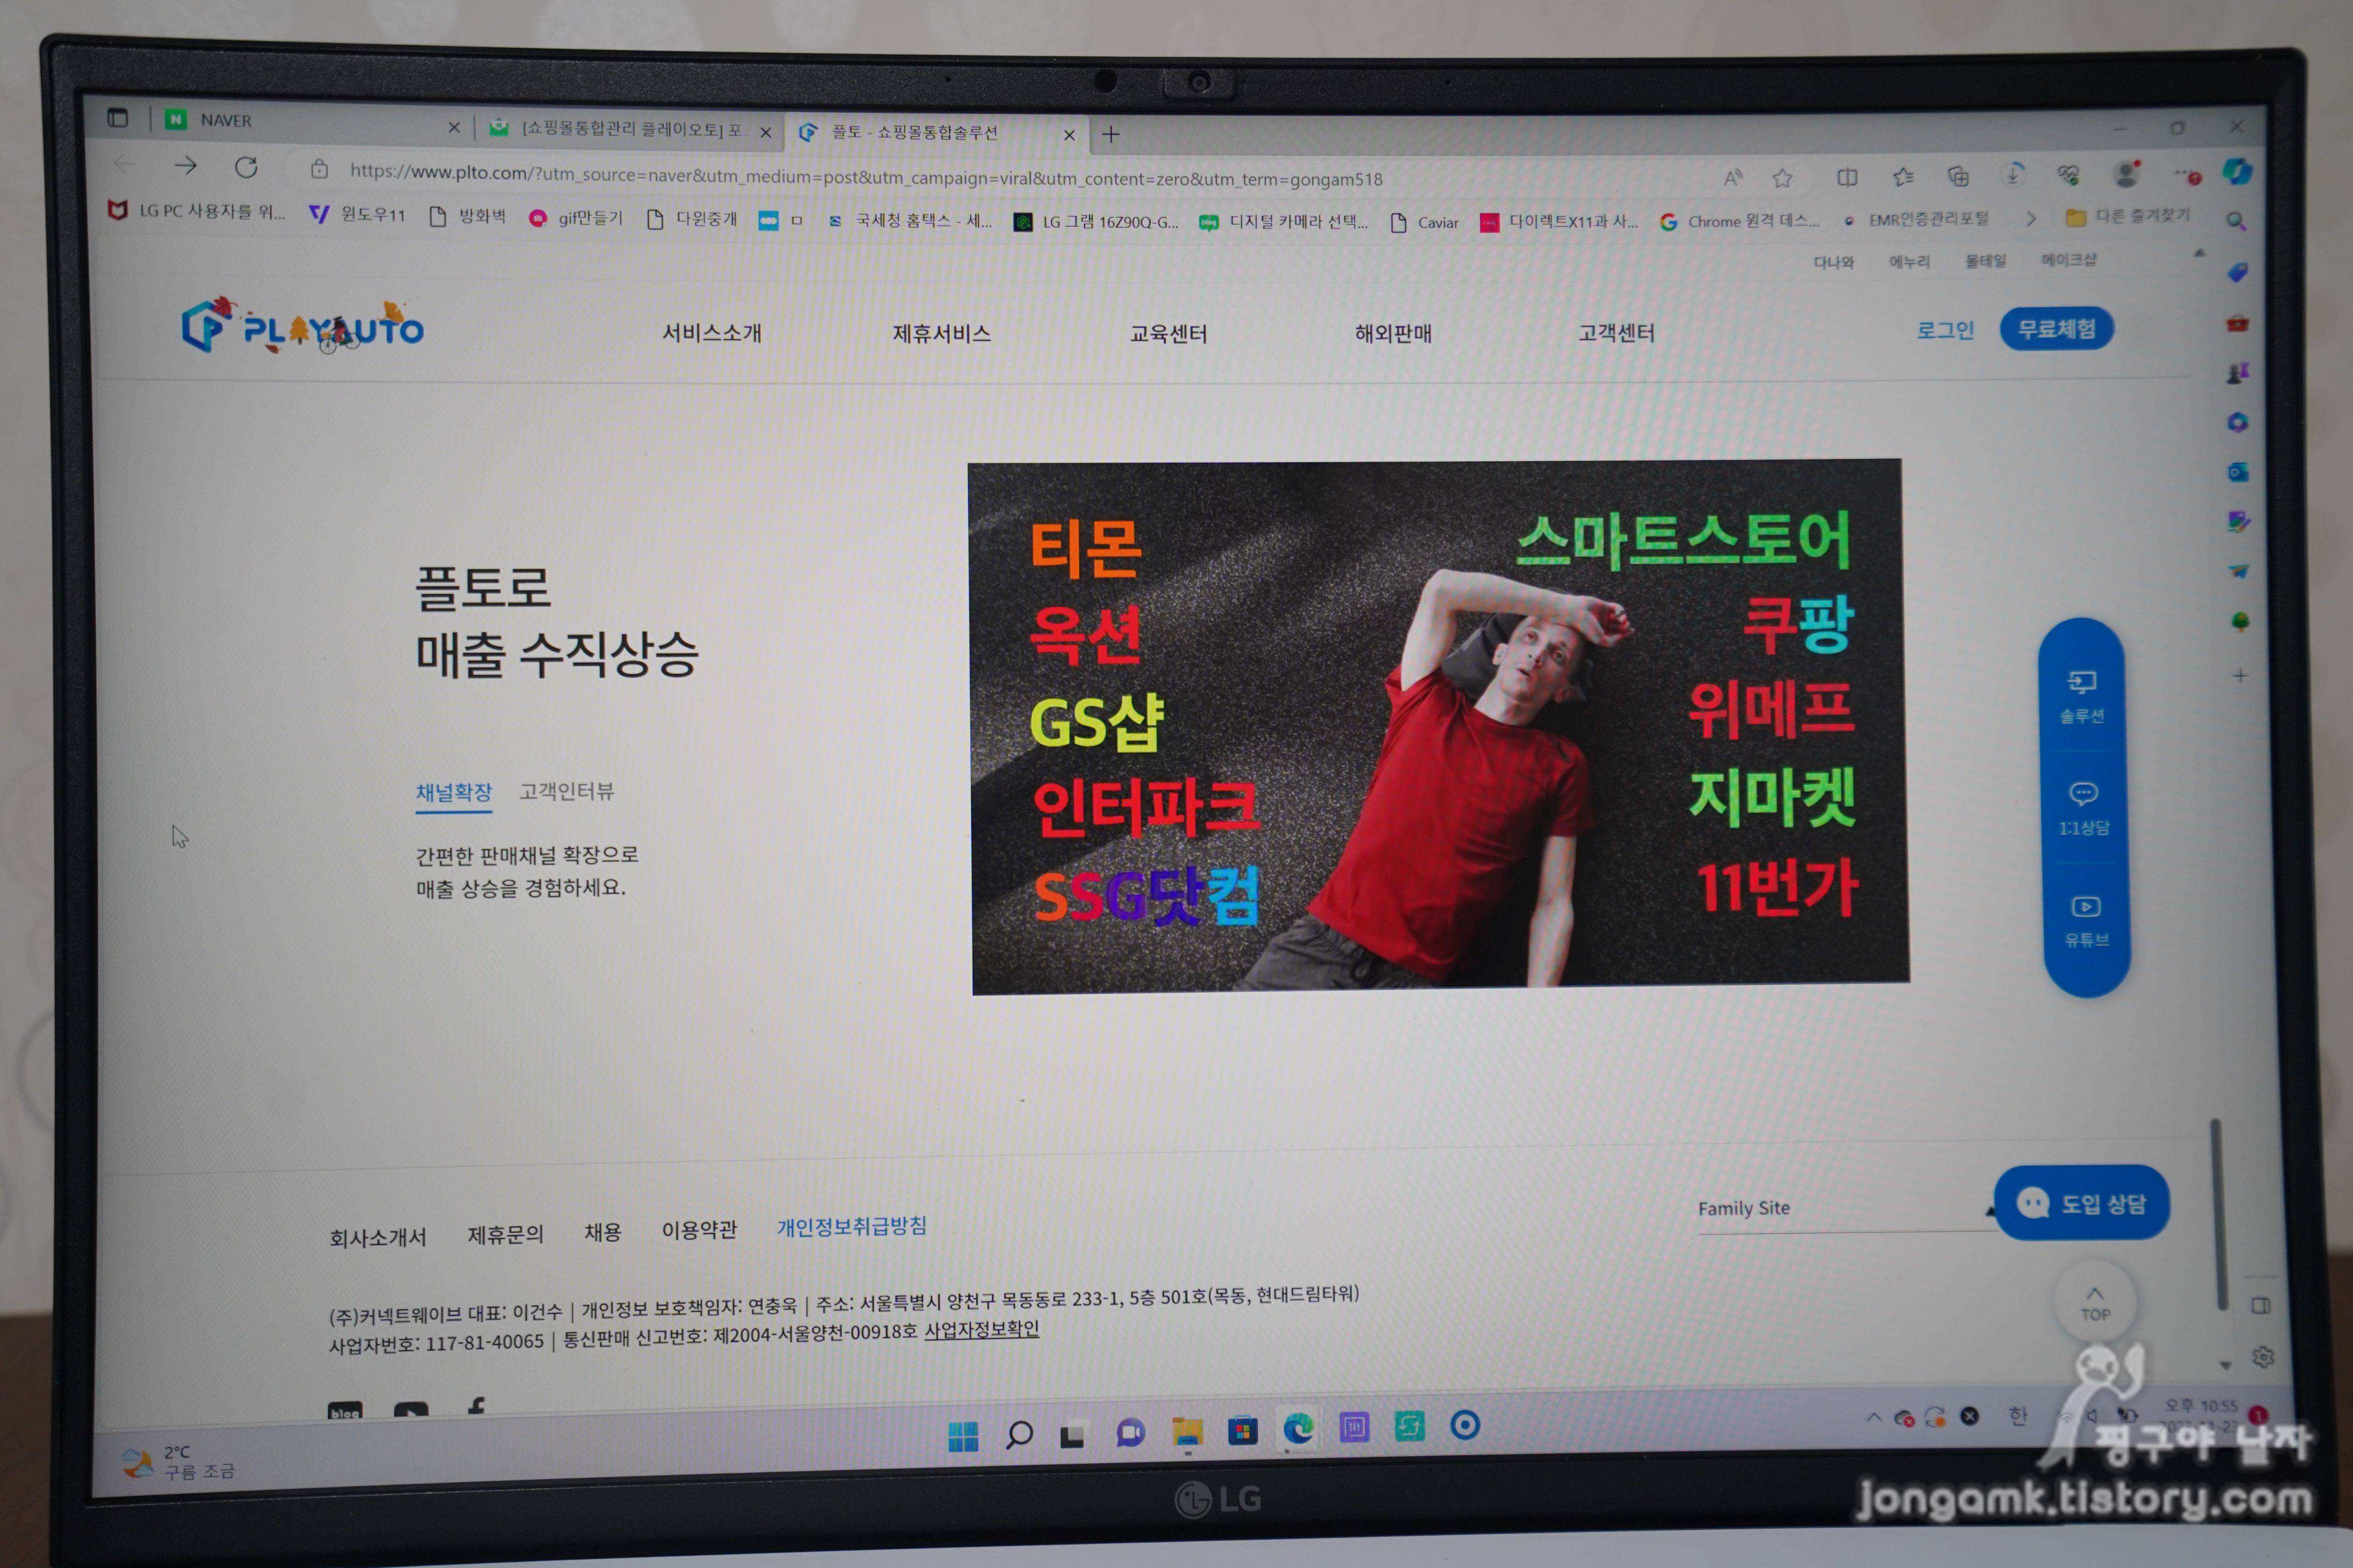The width and height of the screenshot is (2353, 1568).
Task: Open the 서비스소개 menu
Action: 711,333
